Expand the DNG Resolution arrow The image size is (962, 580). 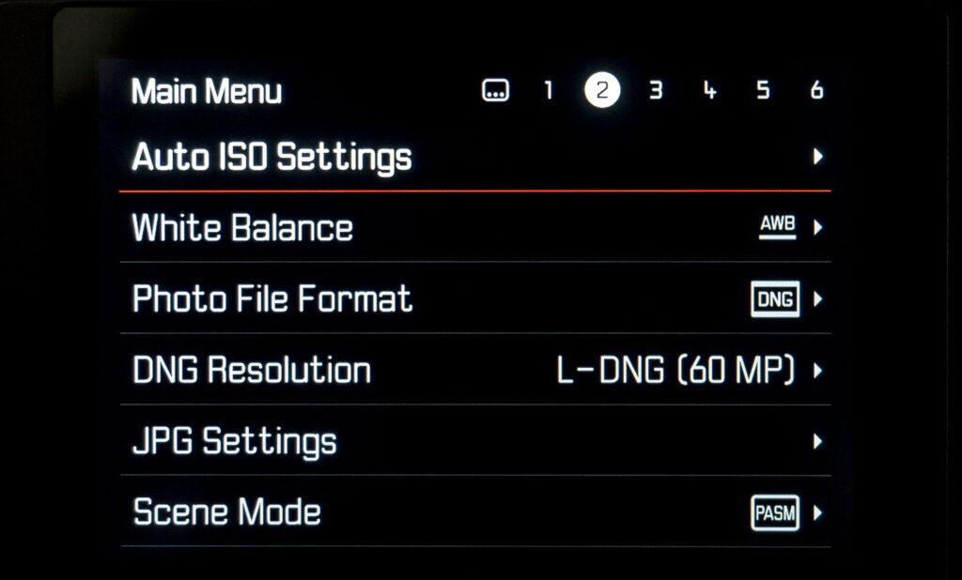[817, 371]
